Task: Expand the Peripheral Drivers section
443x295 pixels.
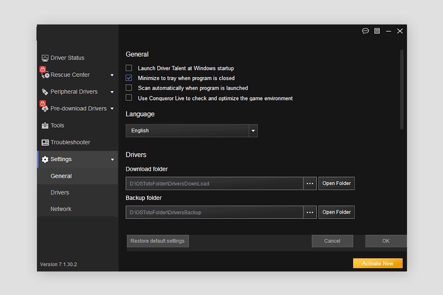Action: click(x=112, y=91)
